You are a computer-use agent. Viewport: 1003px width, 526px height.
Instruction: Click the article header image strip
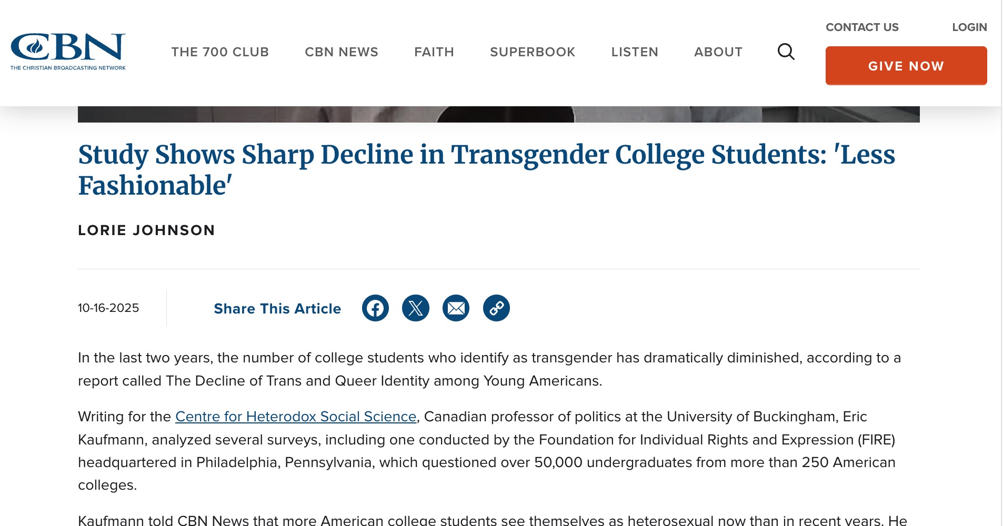pos(498,114)
